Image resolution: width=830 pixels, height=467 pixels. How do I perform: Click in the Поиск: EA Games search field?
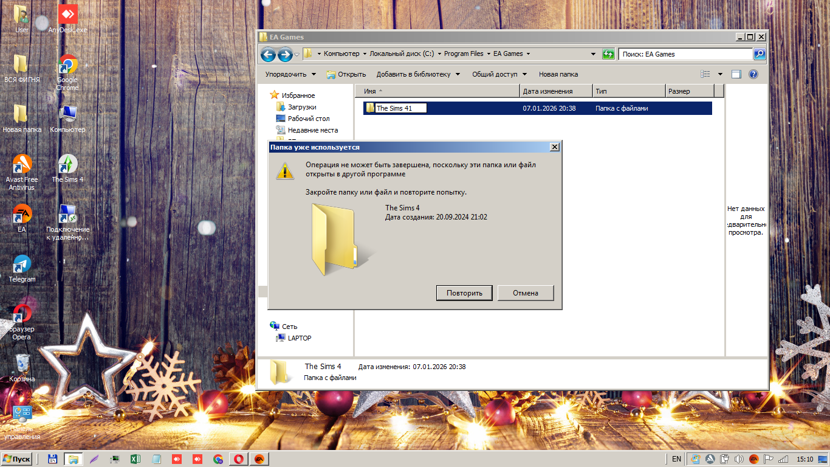[685, 54]
